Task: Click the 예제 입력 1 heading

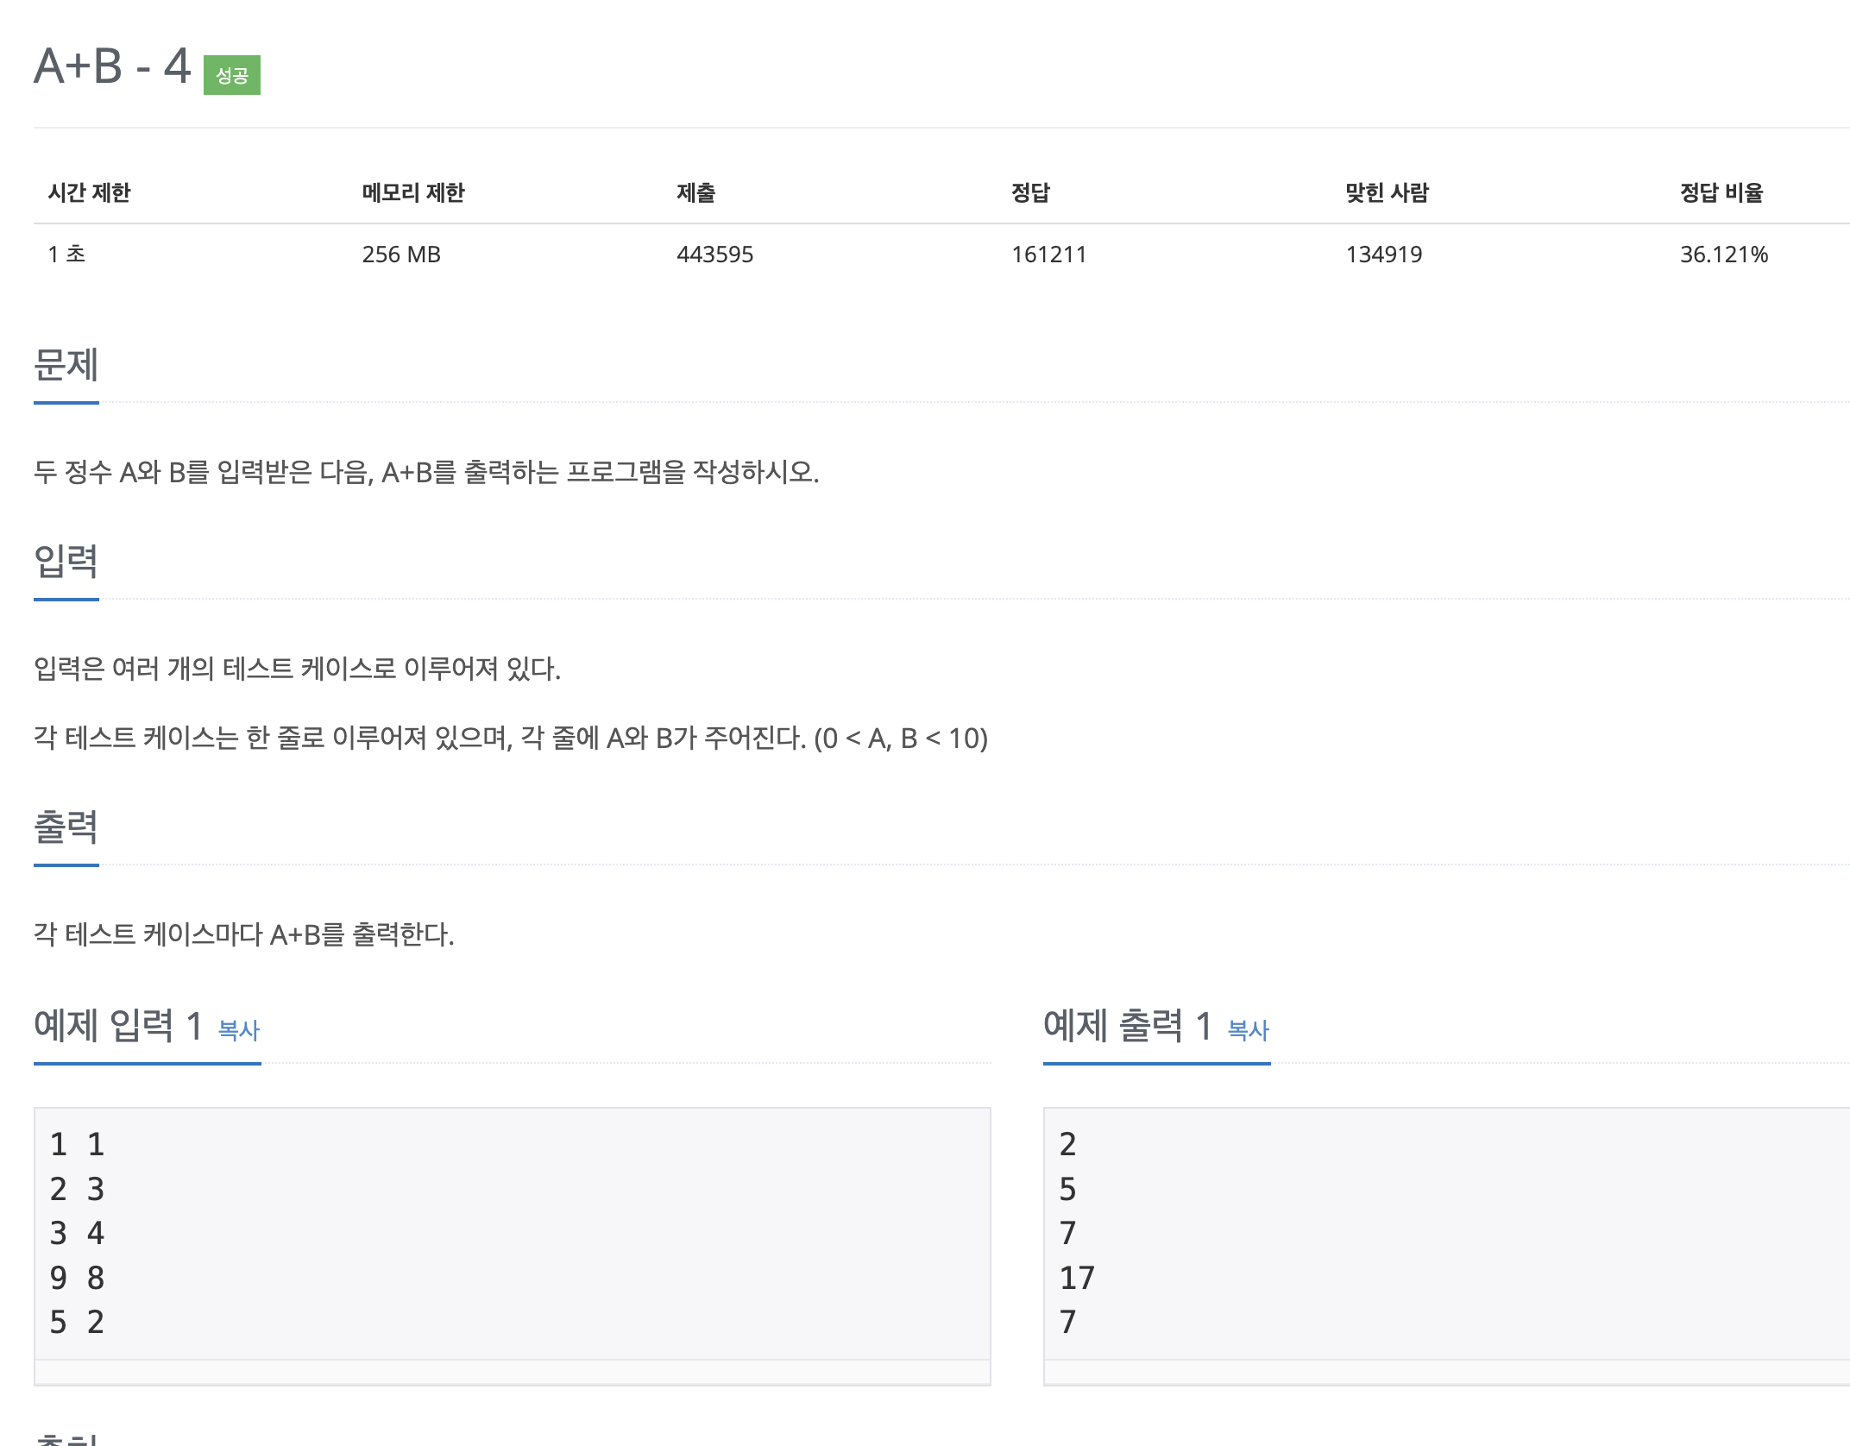Action: 118,1026
